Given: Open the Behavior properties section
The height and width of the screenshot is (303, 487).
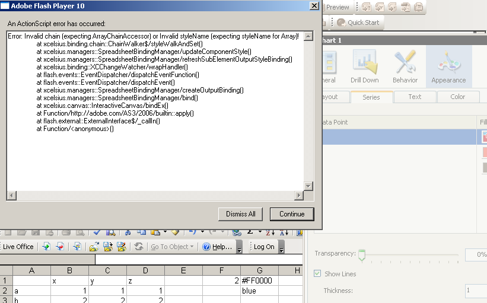Looking at the screenshot, I should coord(405,67).
